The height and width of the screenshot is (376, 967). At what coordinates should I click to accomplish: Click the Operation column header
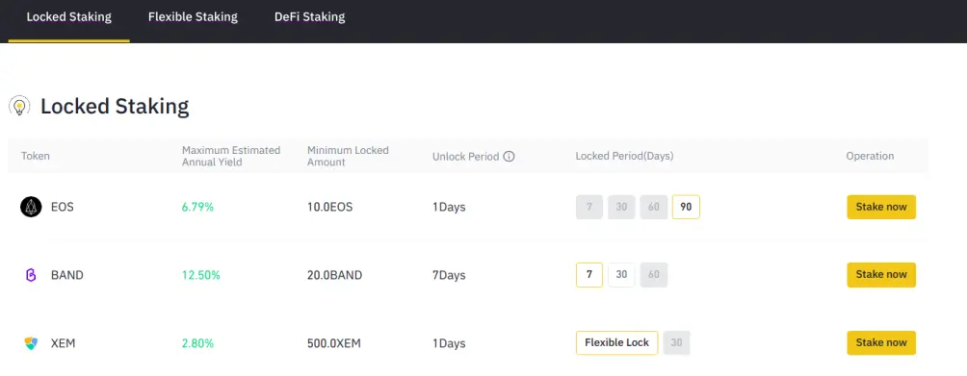(x=870, y=157)
